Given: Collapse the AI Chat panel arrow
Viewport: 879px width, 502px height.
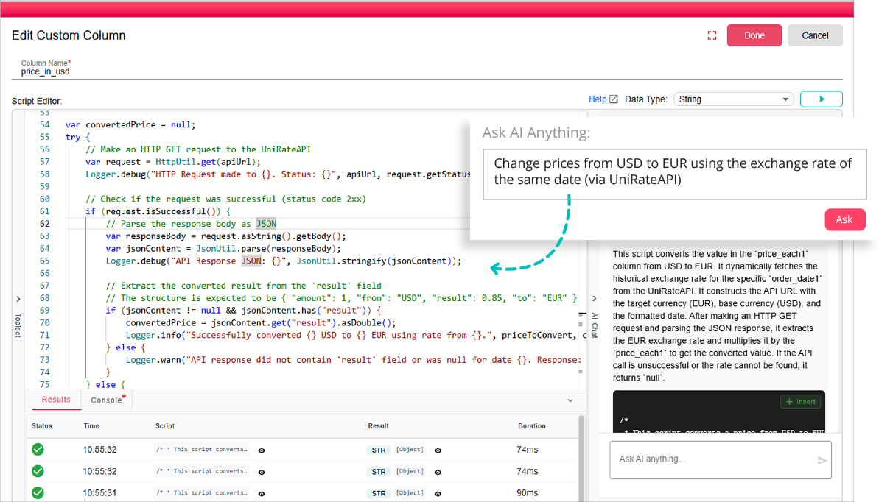Looking at the screenshot, I should pos(594,299).
